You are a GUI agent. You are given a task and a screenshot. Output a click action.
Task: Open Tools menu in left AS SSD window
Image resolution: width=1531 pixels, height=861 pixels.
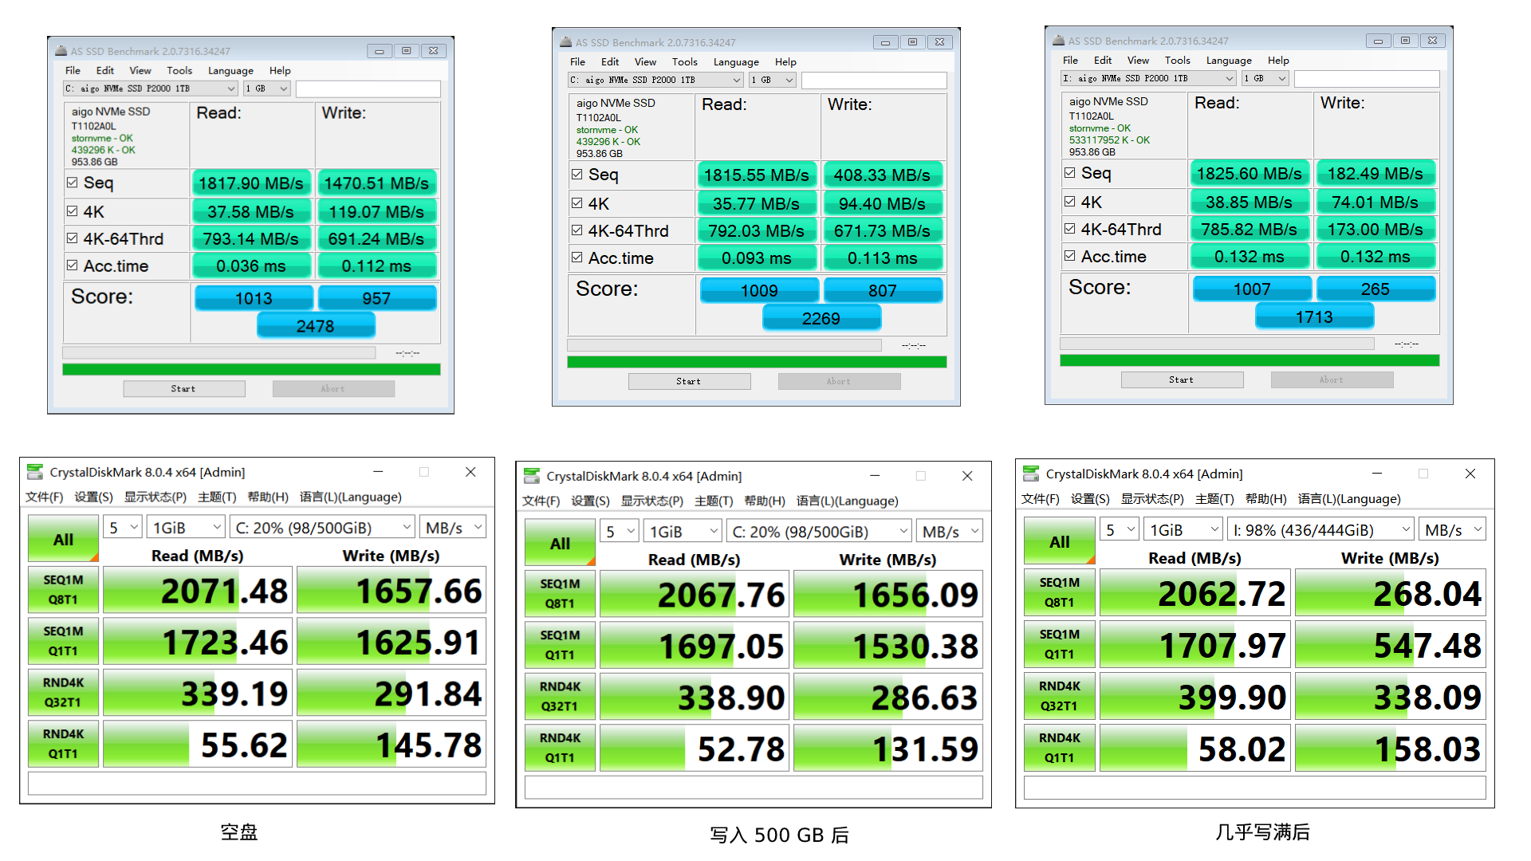coord(179,70)
